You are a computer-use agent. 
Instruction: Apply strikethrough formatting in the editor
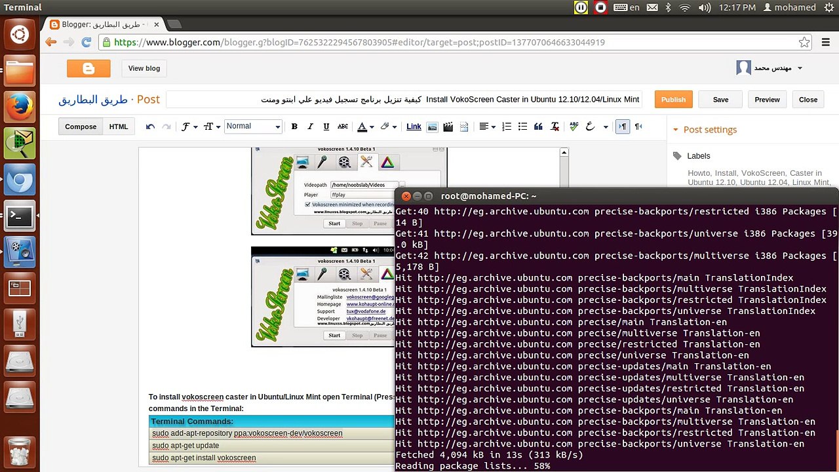342,127
